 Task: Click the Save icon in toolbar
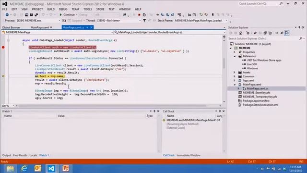click(x=31, y=15)
